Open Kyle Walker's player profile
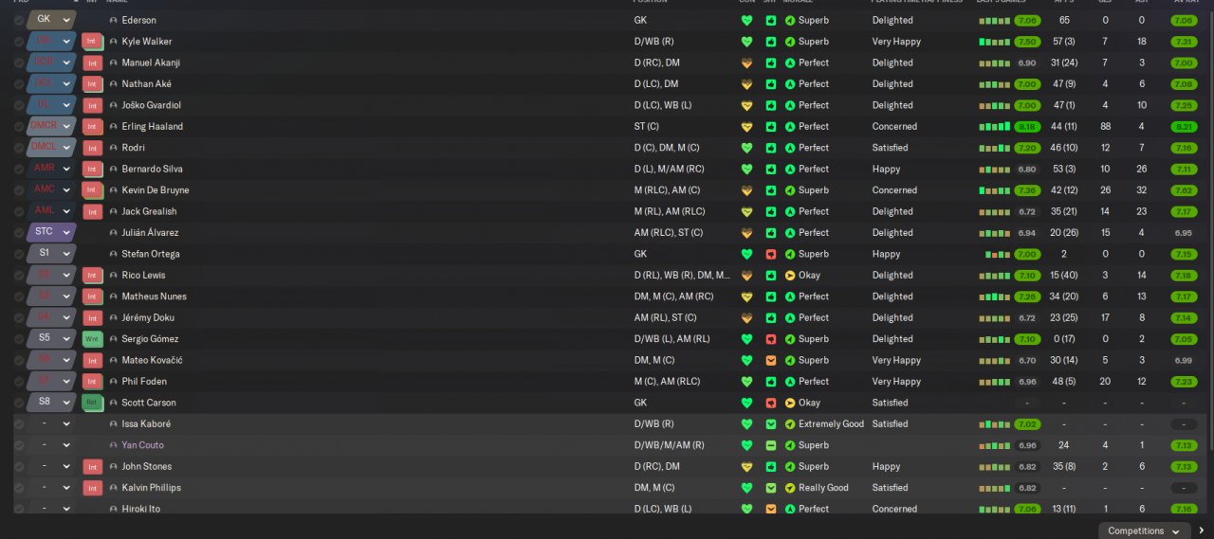Image resolution: width=1214 pixels, height=539 pixels. pos(147,42)
